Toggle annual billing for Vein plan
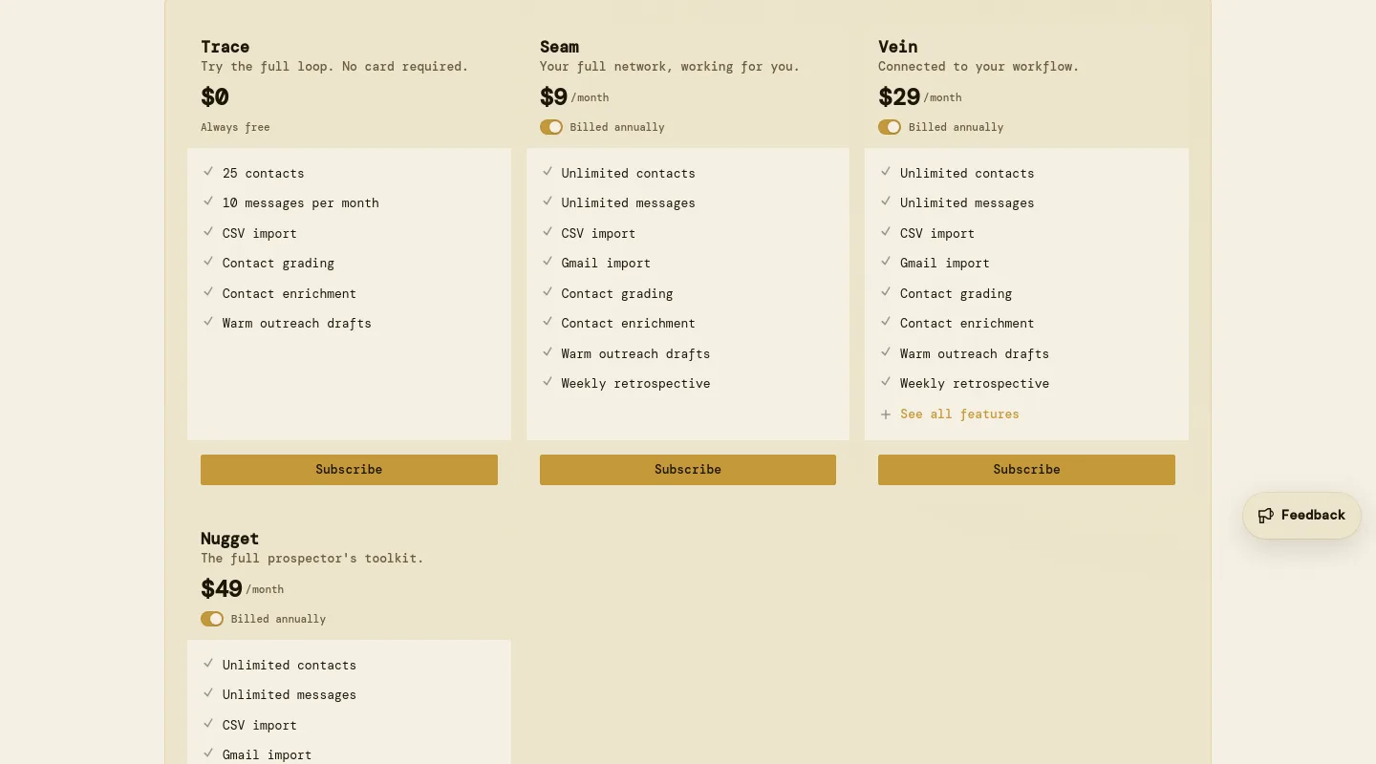The width and height of the screenshot is (1376, 764). 890,127
